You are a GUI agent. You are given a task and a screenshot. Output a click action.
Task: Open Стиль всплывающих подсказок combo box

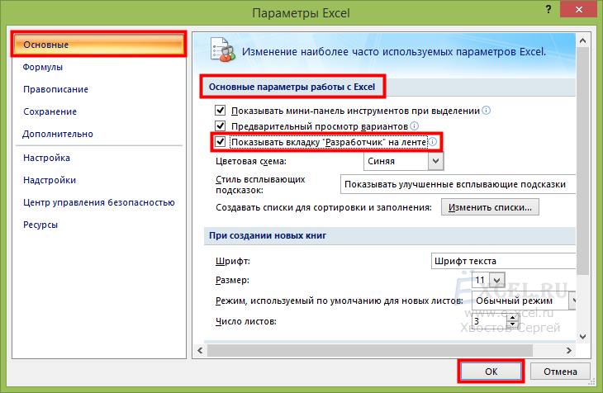pyautogui.click(x=458, y=184)
